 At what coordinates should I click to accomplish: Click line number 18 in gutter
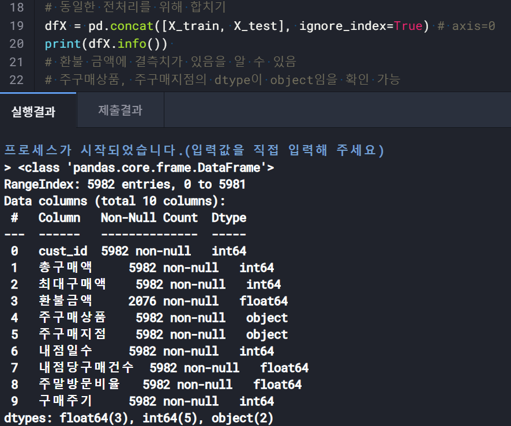click(17, 7)
